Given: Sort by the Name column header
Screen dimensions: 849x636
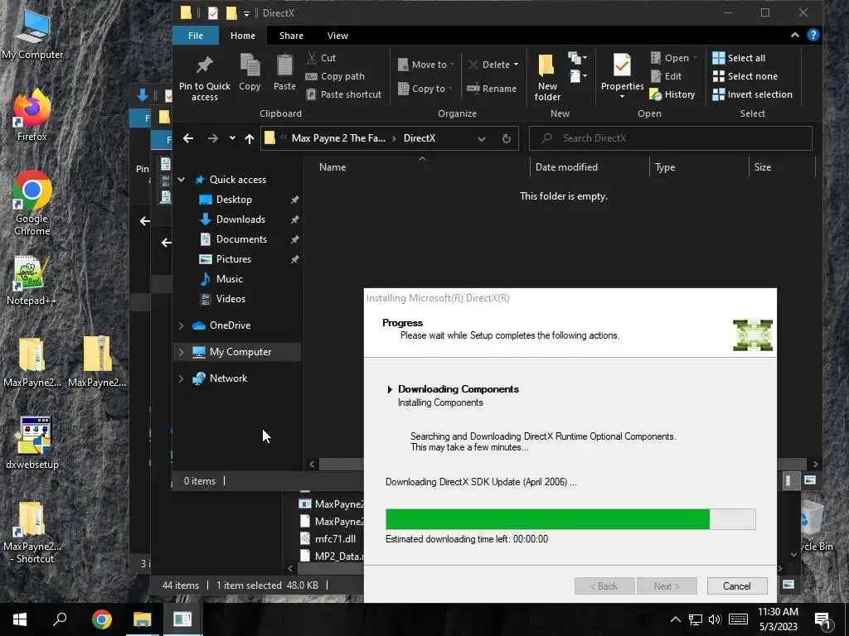Looking at the screenshot, I should pos(332,167).
